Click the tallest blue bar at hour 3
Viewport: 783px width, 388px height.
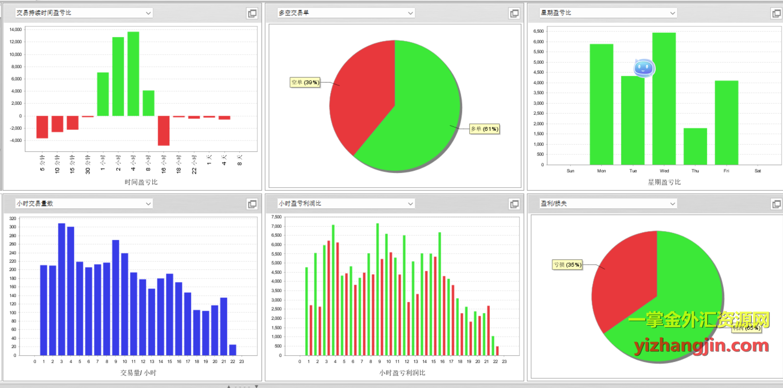62,289
